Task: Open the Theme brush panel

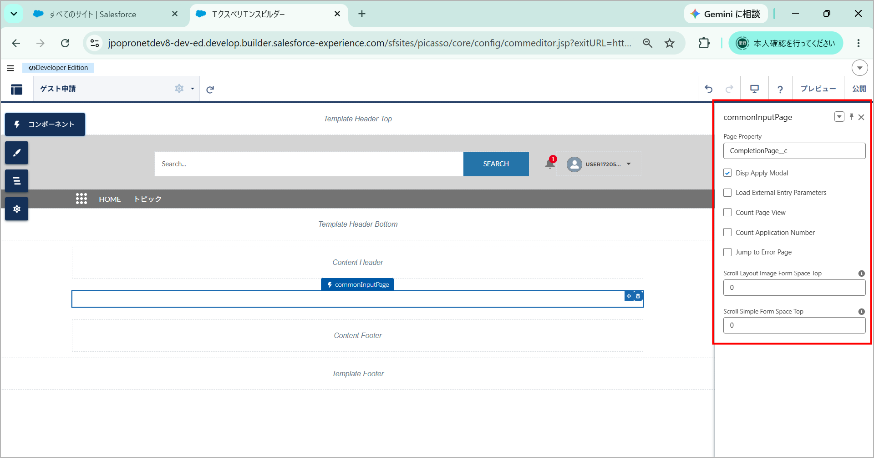Action: coord(17,153)
